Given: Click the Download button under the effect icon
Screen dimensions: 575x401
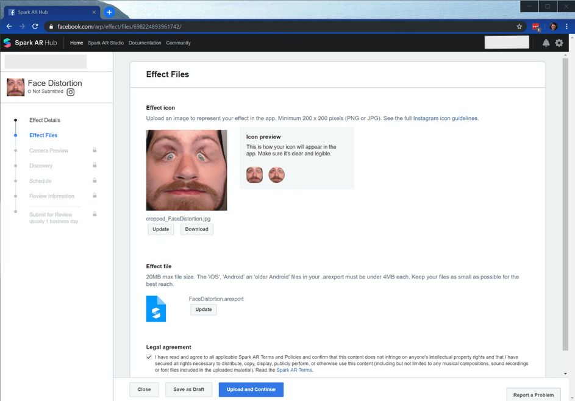Looking at the screenshot, I should click(x=196, y=229).
